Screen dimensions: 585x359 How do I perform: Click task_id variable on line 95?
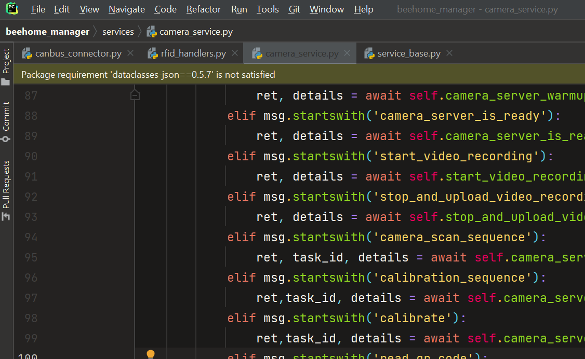click(x=318, y=258)
